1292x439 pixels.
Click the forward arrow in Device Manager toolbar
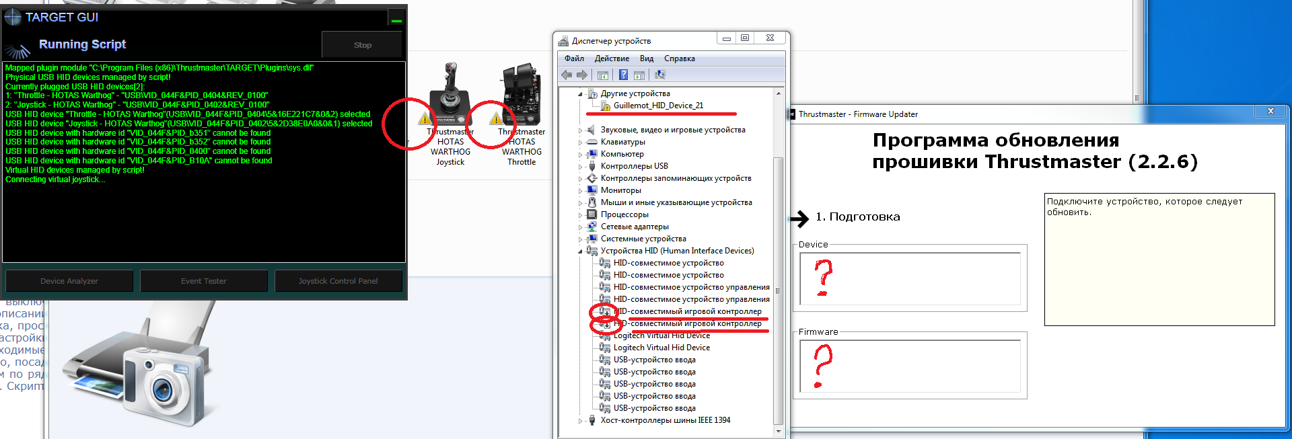pyautogui.click(x=582, y=75)
